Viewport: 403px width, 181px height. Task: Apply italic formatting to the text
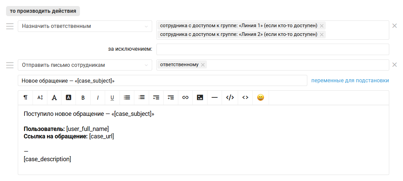point(98,98)
